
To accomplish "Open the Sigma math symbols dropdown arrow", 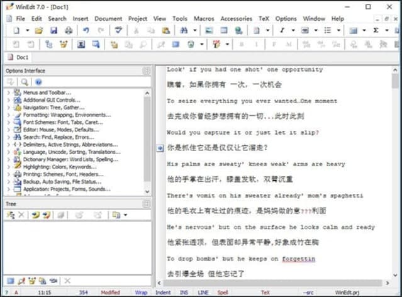I will (386, 30).
